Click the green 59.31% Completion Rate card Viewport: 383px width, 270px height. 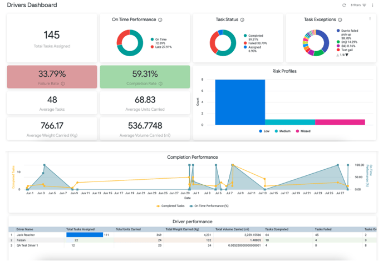(x=145, y=77)
